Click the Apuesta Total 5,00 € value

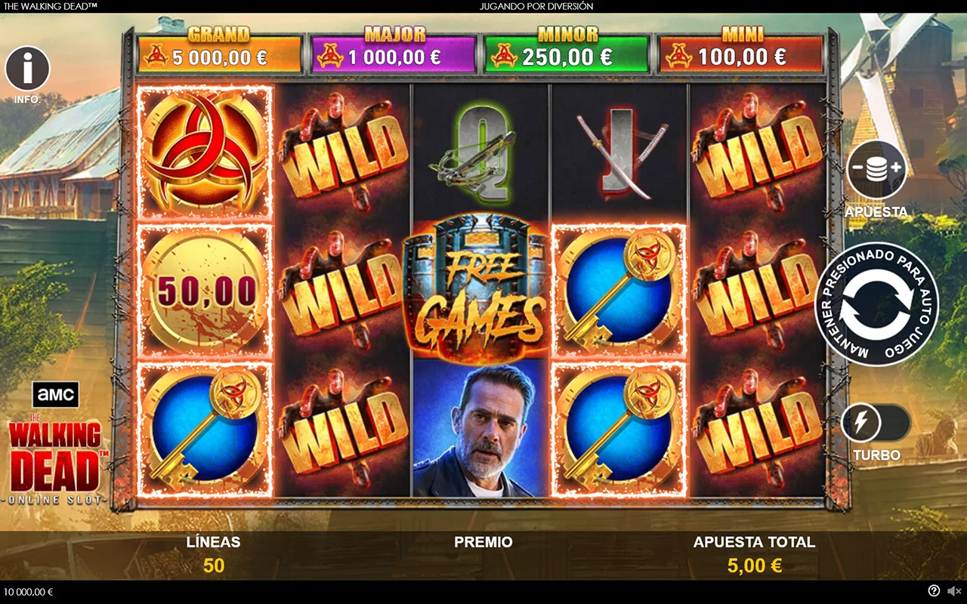pyautogui.click(x=754, y=565)
